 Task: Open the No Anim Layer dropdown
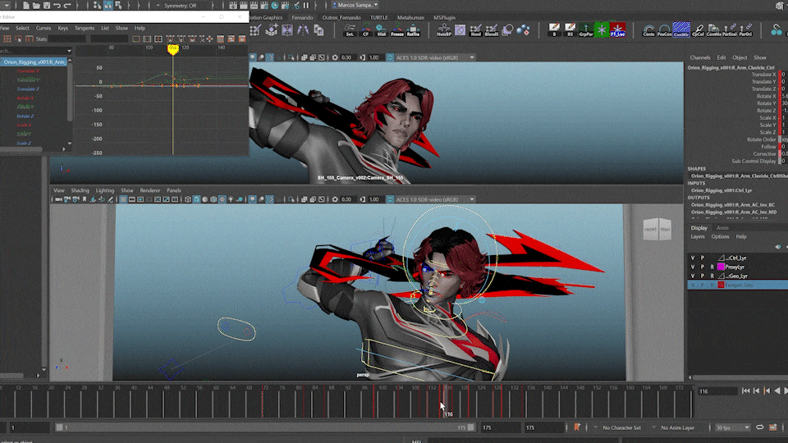680,427
